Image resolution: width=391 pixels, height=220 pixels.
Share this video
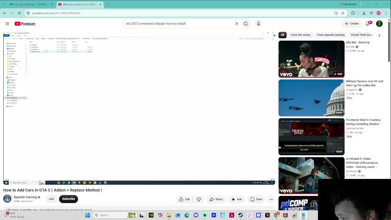pos(216,199)
